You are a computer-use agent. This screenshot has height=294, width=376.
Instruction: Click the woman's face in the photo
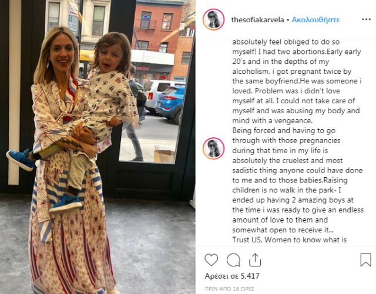62,54
